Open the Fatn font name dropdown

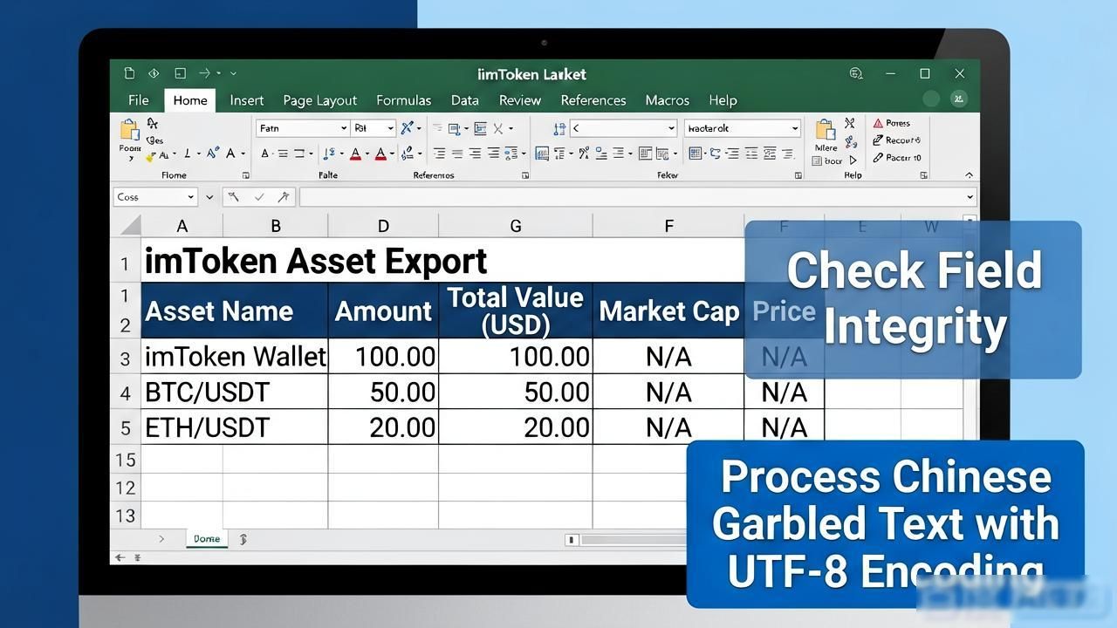344,128
